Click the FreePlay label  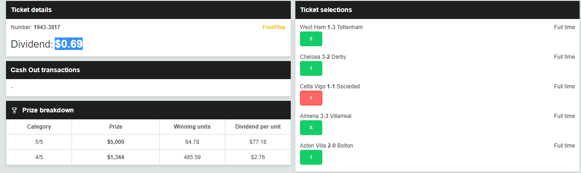click(x=274, y=27)
